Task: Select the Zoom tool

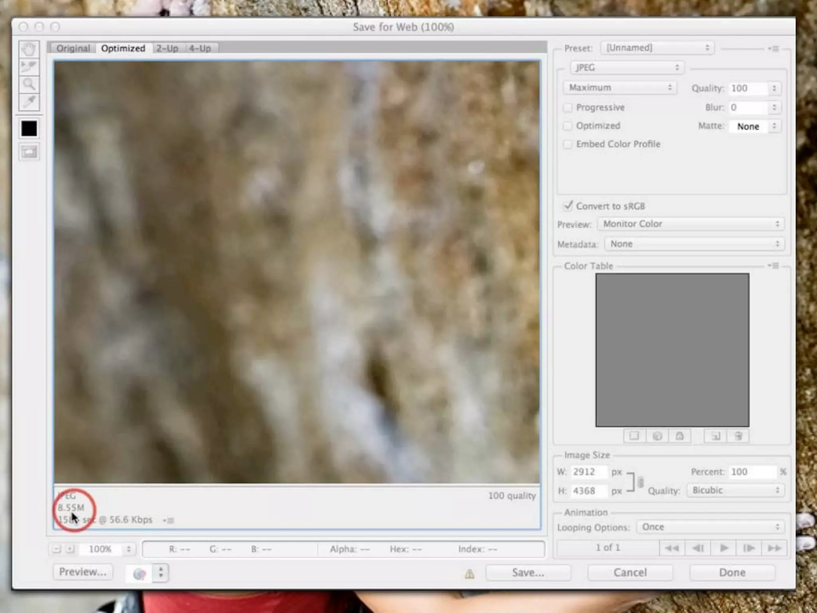Action: (29, 84)
